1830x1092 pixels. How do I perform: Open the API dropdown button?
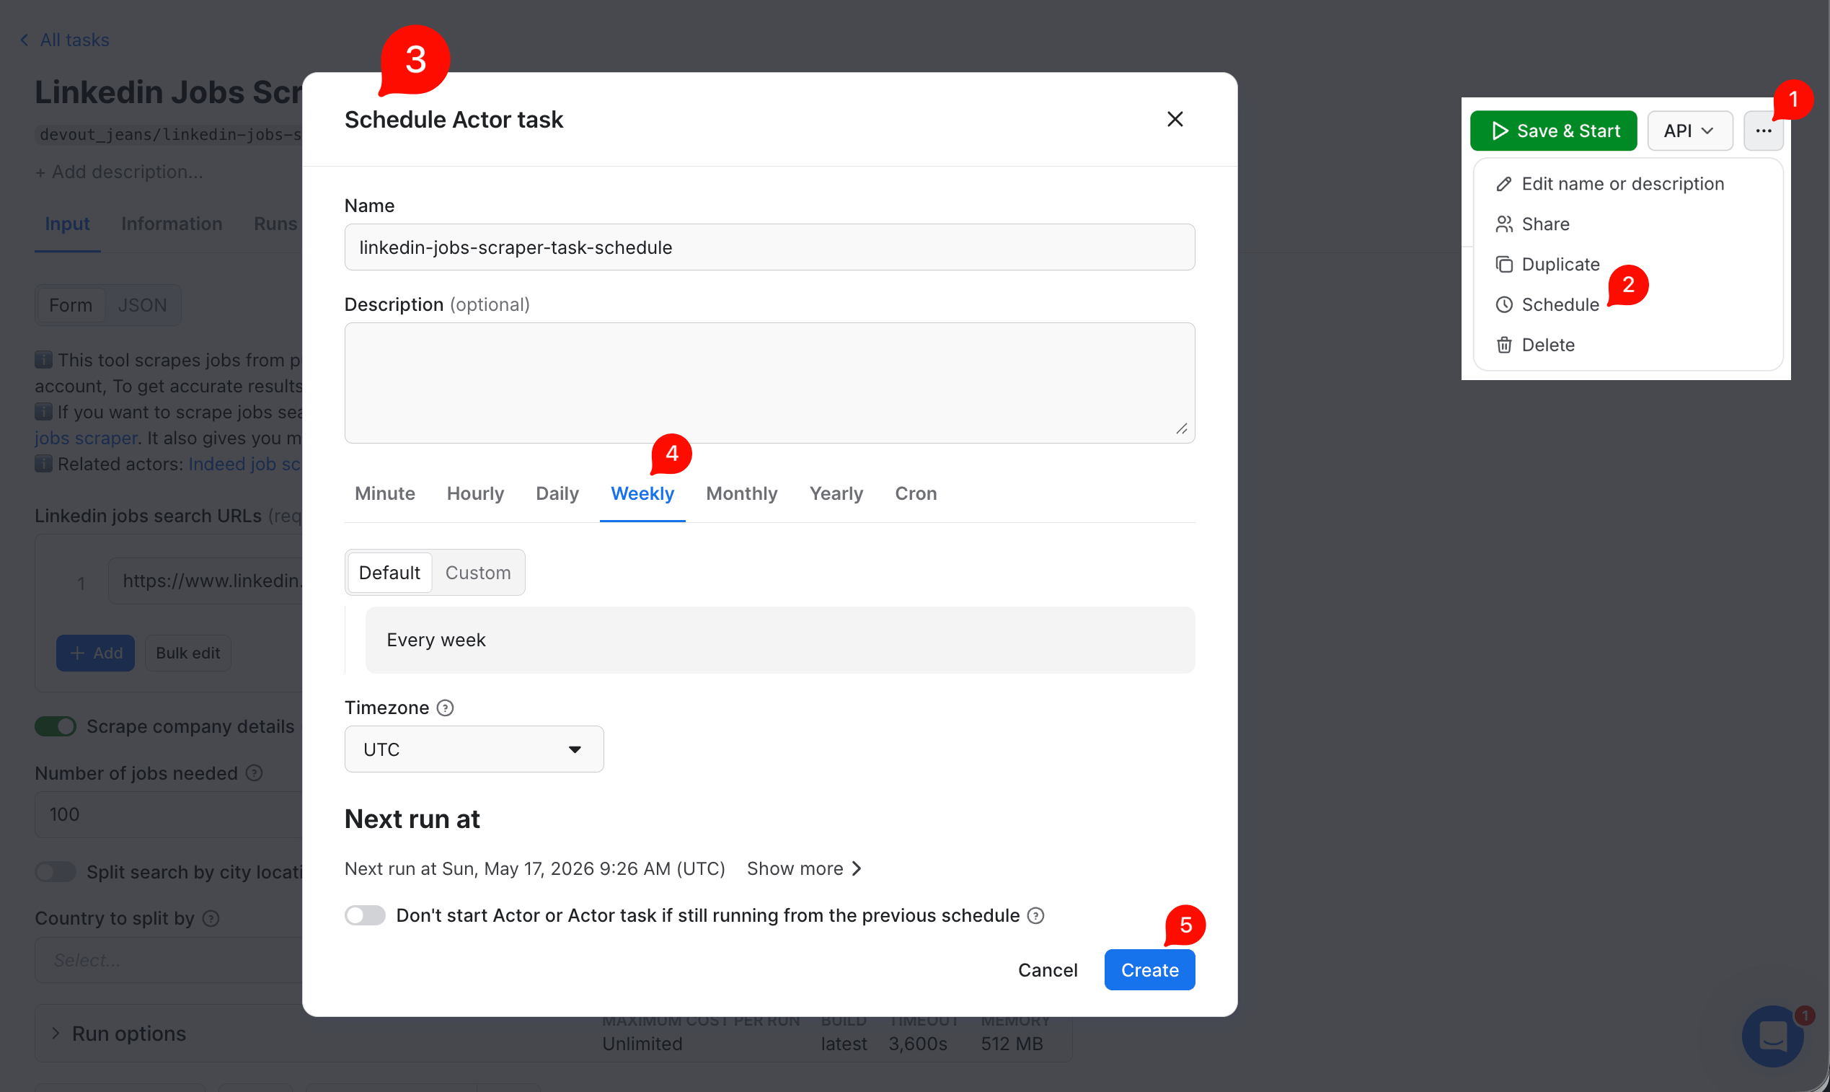(x=1689, y=131)
